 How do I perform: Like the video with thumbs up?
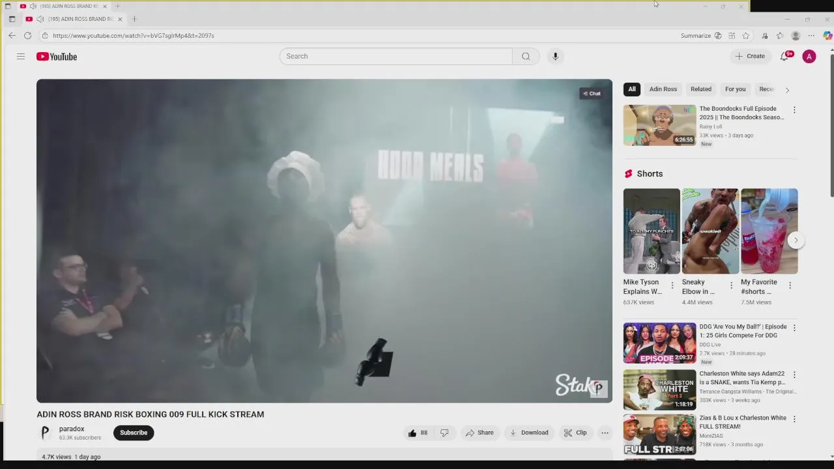click(x=418, y=433)
